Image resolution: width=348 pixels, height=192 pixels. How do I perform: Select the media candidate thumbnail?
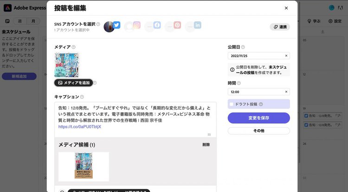[x=84, y=166]
